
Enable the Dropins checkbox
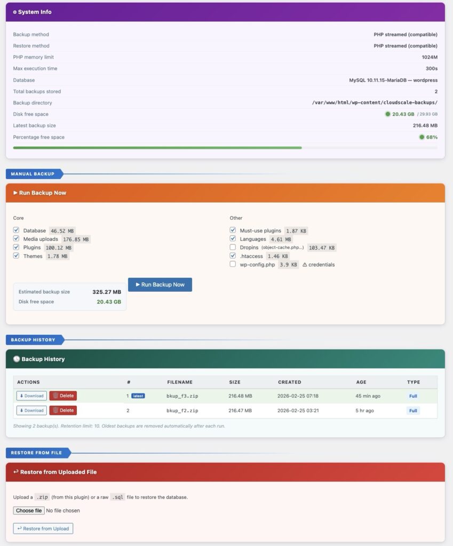coord(233,247)
